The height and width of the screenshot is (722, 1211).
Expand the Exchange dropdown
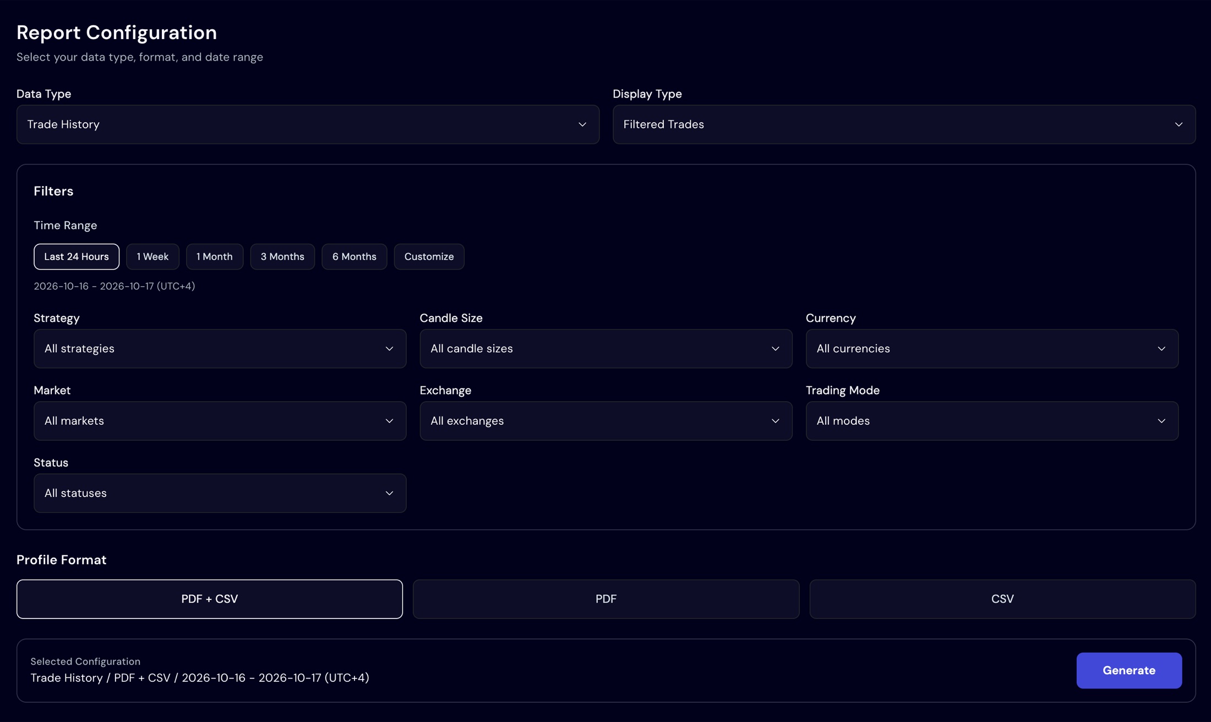pyautogui.click(x=605, y=420)
